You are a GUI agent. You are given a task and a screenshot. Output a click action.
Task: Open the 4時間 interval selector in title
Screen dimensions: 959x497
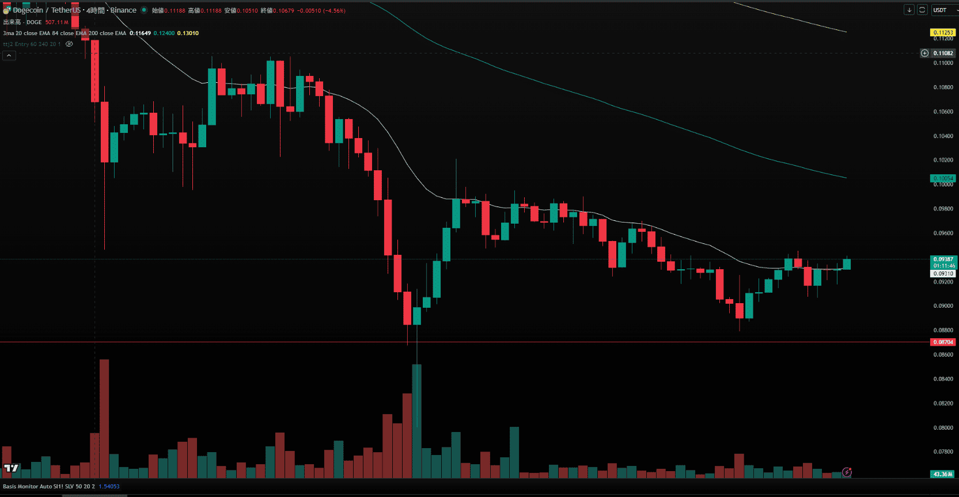[96, 10]
